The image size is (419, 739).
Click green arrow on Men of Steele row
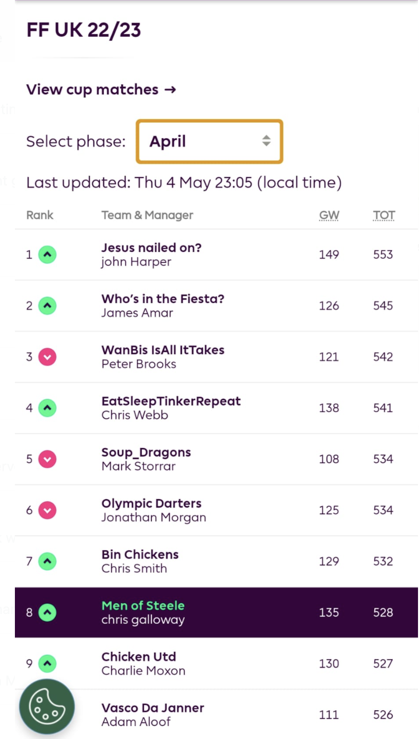(48, 613)
